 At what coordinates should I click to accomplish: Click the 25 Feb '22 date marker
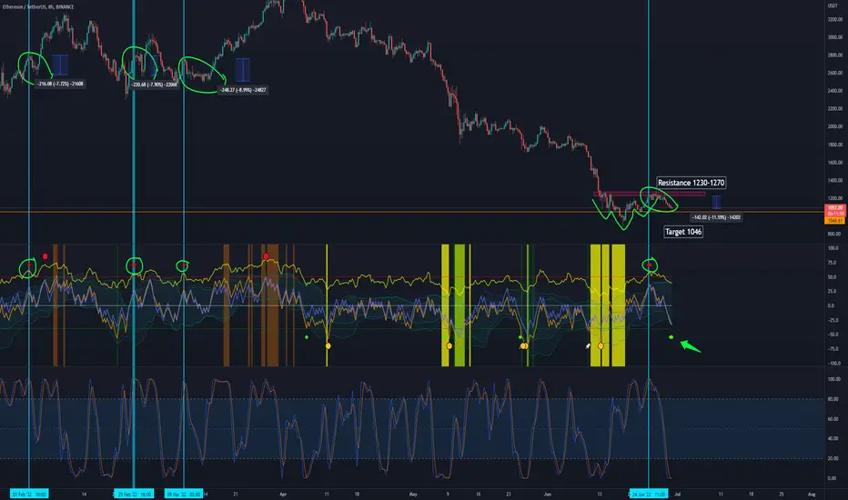click(134, 494)
